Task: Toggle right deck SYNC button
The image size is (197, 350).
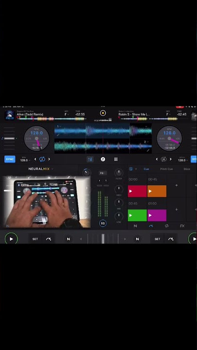Action: coord(194,159)
